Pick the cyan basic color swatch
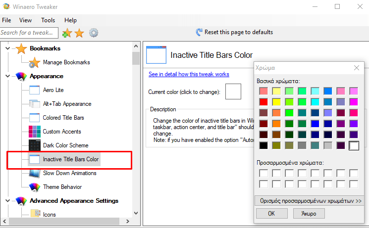 click(315, 102)
